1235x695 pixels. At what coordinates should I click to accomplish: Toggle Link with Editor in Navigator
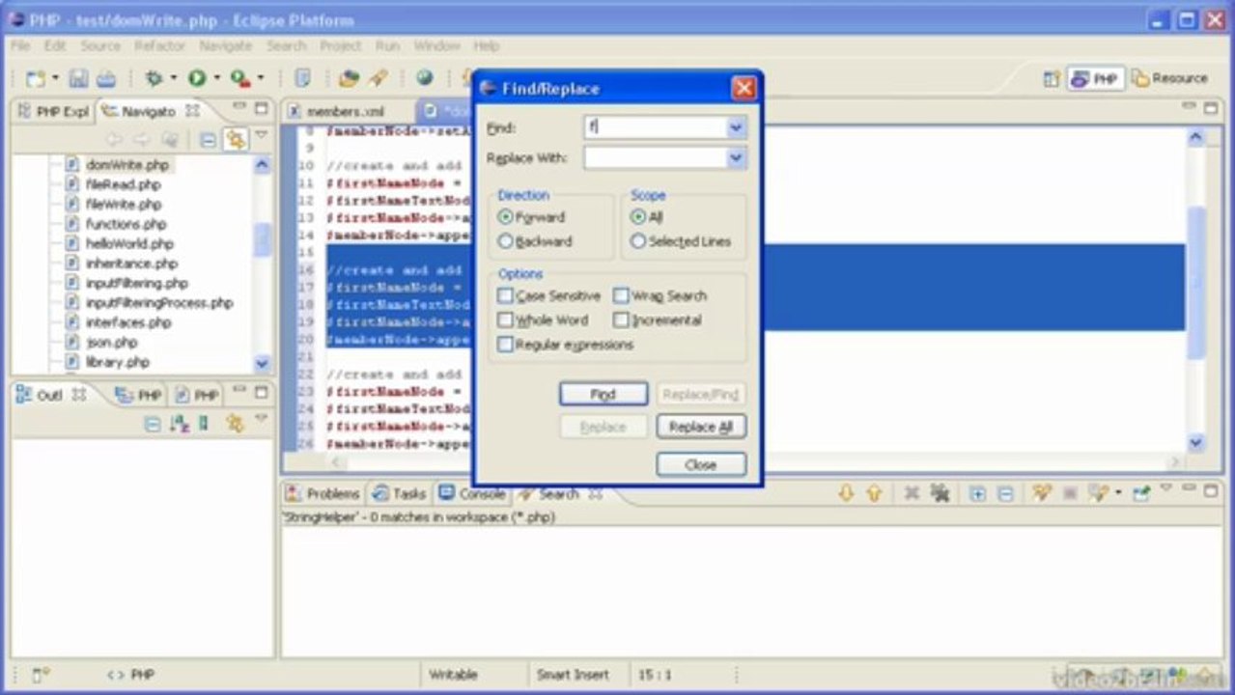point(235,140)
